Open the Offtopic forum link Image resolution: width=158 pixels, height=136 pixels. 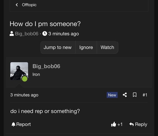[x=29, y=5]
